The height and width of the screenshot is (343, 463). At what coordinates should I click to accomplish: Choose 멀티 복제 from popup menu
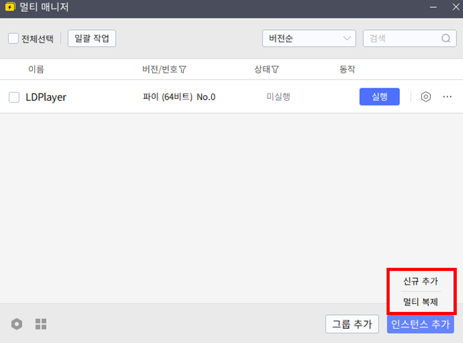coord(421,301)
